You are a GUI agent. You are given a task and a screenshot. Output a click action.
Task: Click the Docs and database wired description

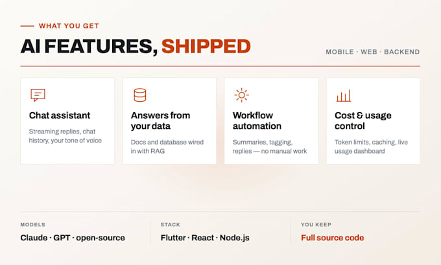tap(167, 146)
